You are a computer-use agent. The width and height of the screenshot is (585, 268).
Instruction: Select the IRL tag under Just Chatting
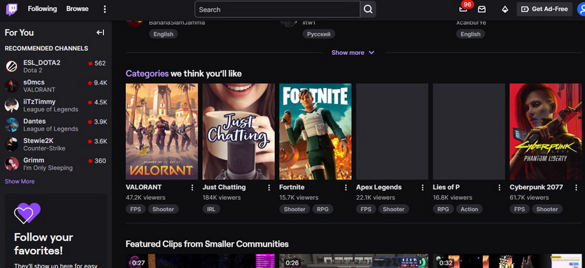(211, 209)
